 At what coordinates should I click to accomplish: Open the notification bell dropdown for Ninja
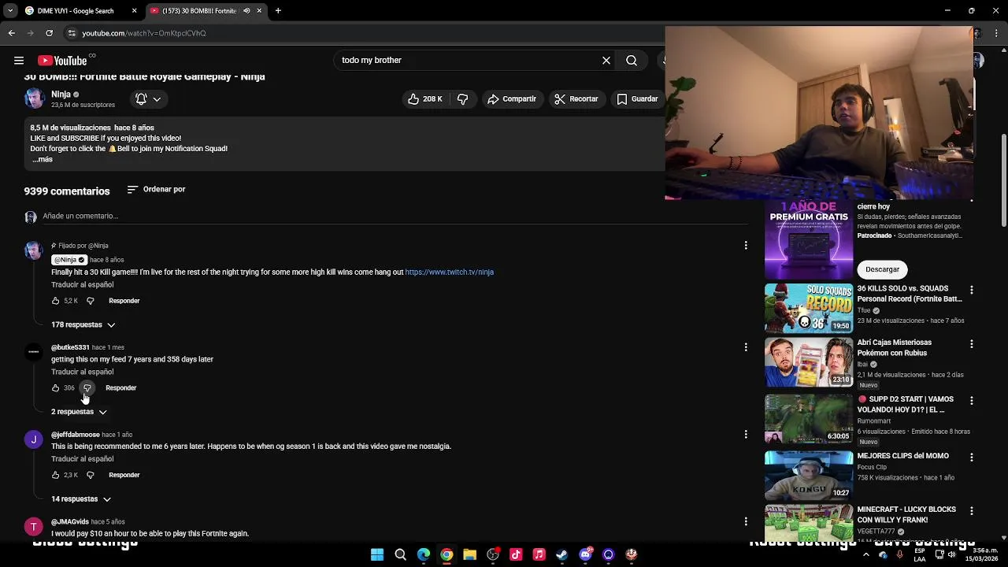tap(148, 98)
